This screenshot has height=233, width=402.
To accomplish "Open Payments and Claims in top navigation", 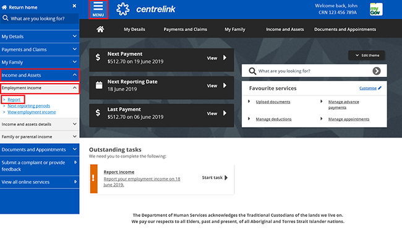I will point(186,29).
